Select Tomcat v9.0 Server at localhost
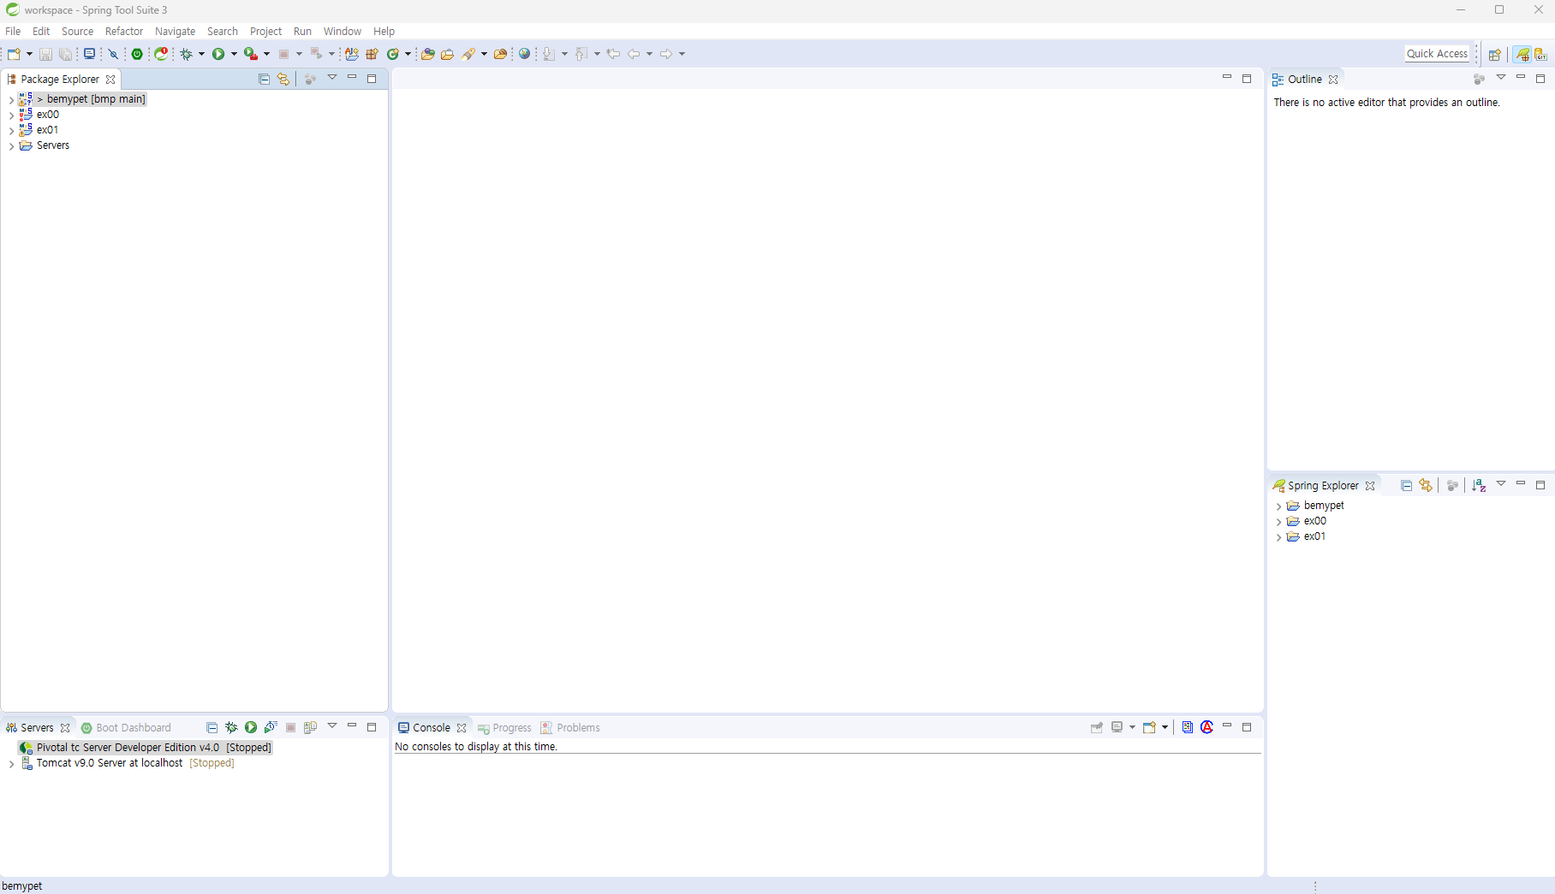 pos(127,763)
